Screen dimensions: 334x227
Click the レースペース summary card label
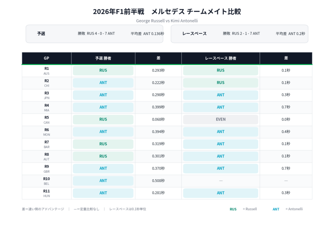(x=194, y=33)
